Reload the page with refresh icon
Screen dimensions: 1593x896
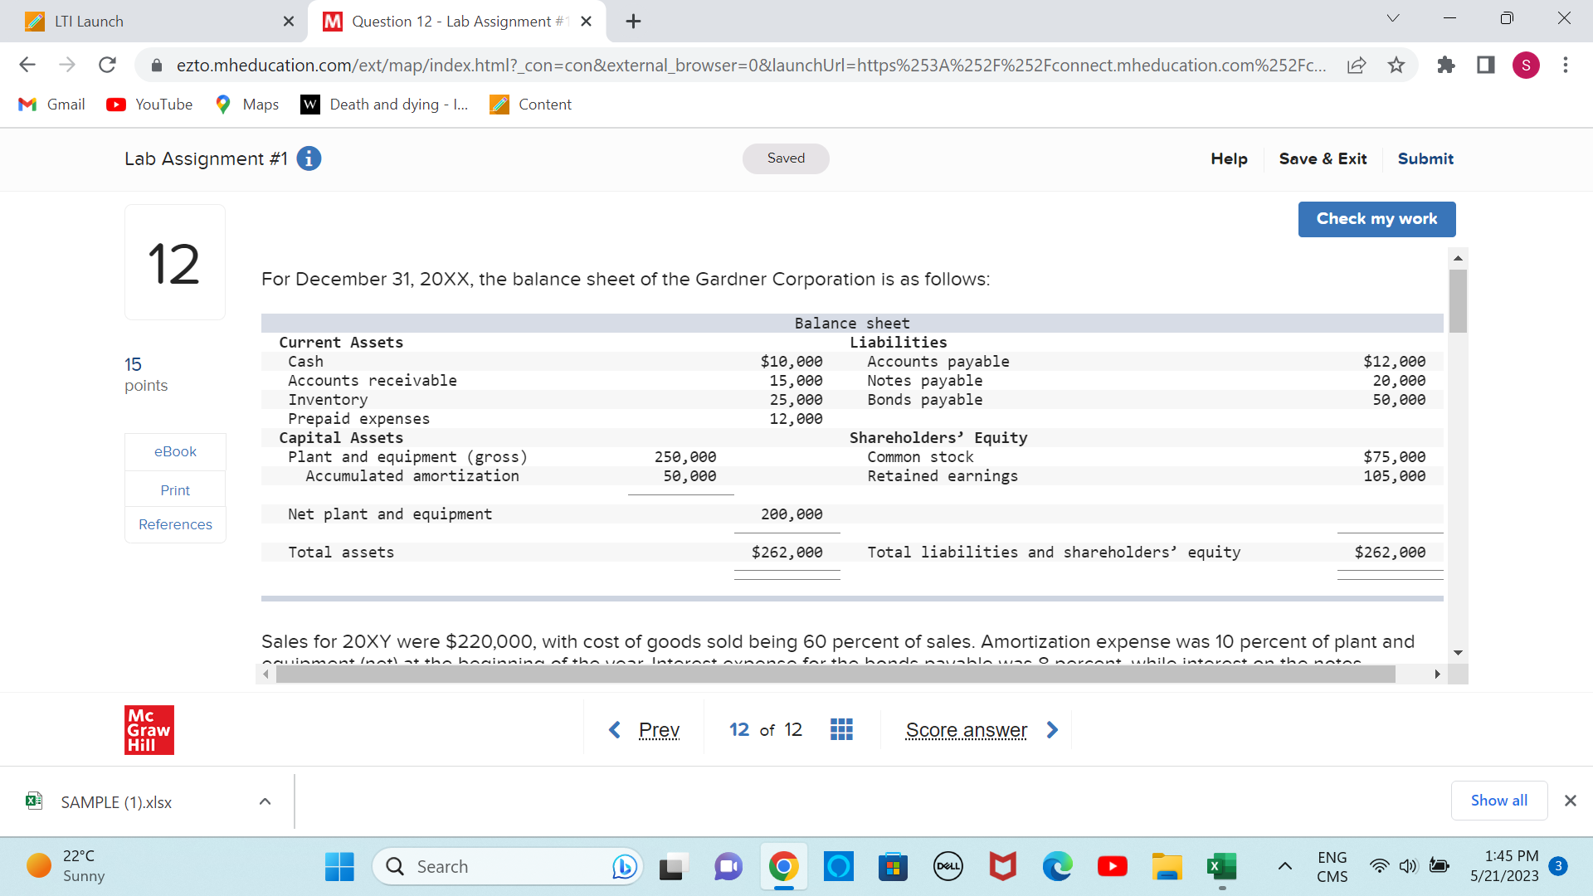point(107,65)
